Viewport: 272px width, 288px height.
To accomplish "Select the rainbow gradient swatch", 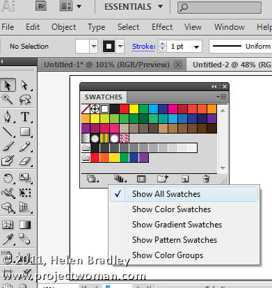I will (105, 138).
